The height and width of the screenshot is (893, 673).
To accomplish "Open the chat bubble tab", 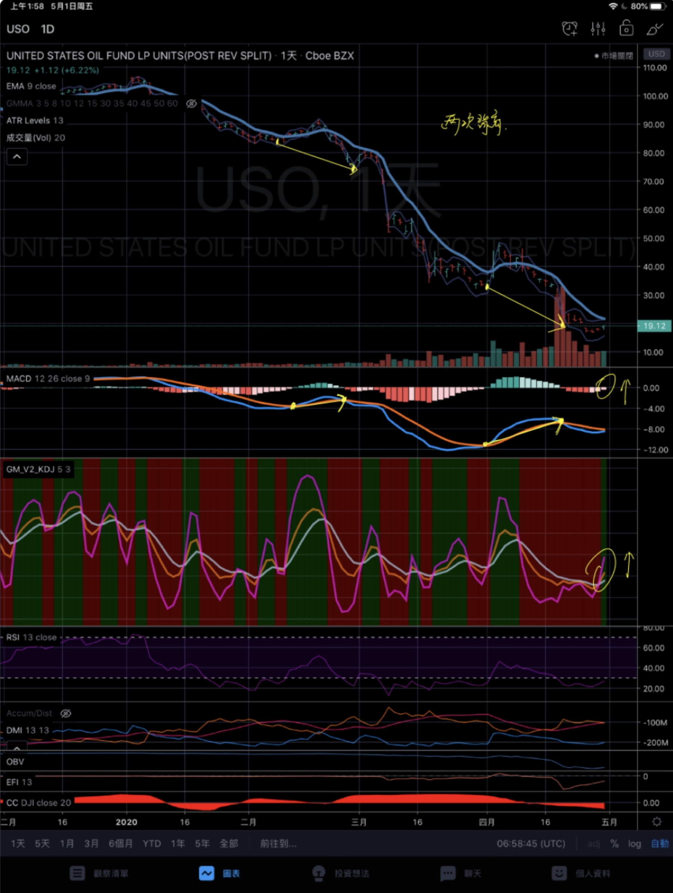I will [448, 873].
